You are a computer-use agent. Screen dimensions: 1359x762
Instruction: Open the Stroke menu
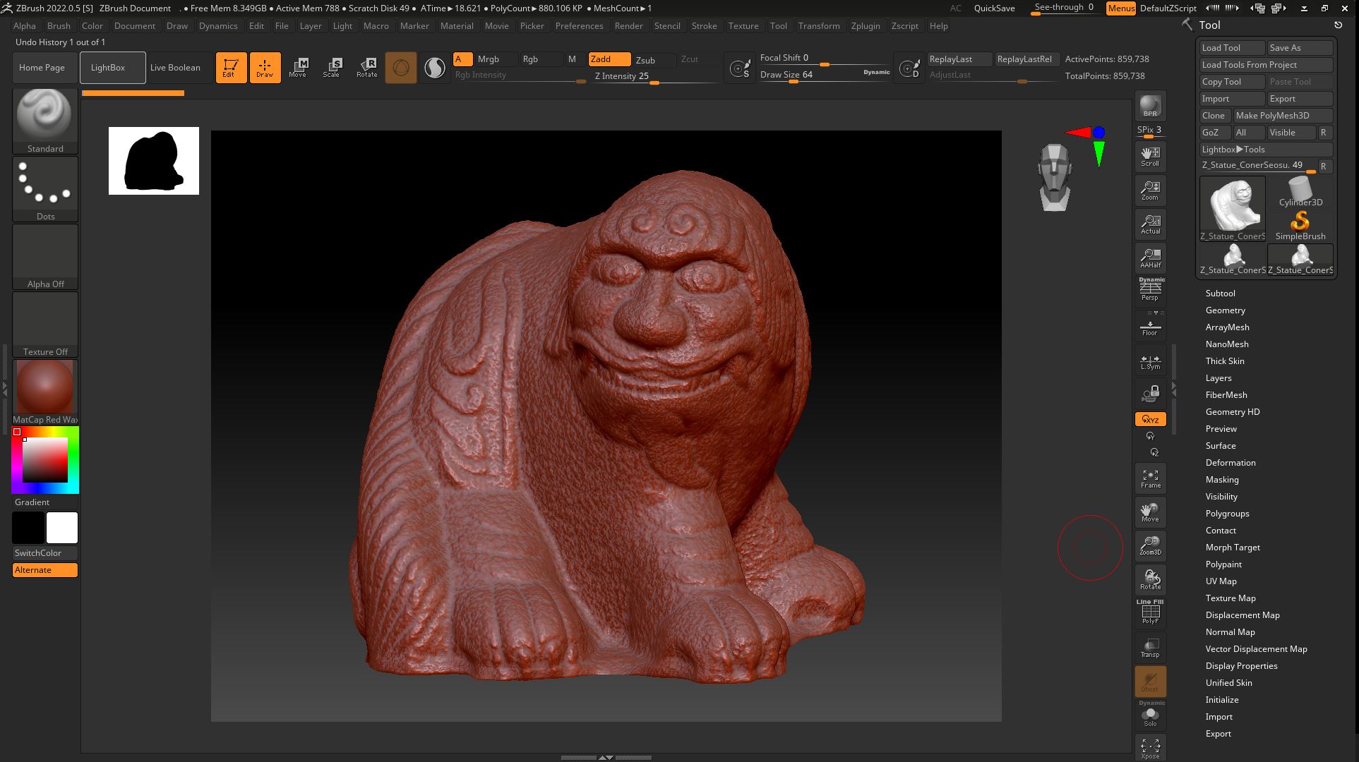[x=704, y=26]
